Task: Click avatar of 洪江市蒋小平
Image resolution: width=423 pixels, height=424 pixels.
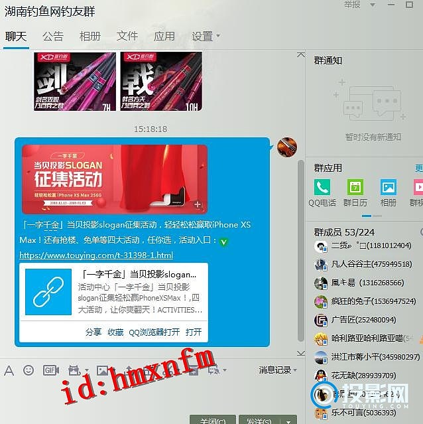Action: pos(321,357)
